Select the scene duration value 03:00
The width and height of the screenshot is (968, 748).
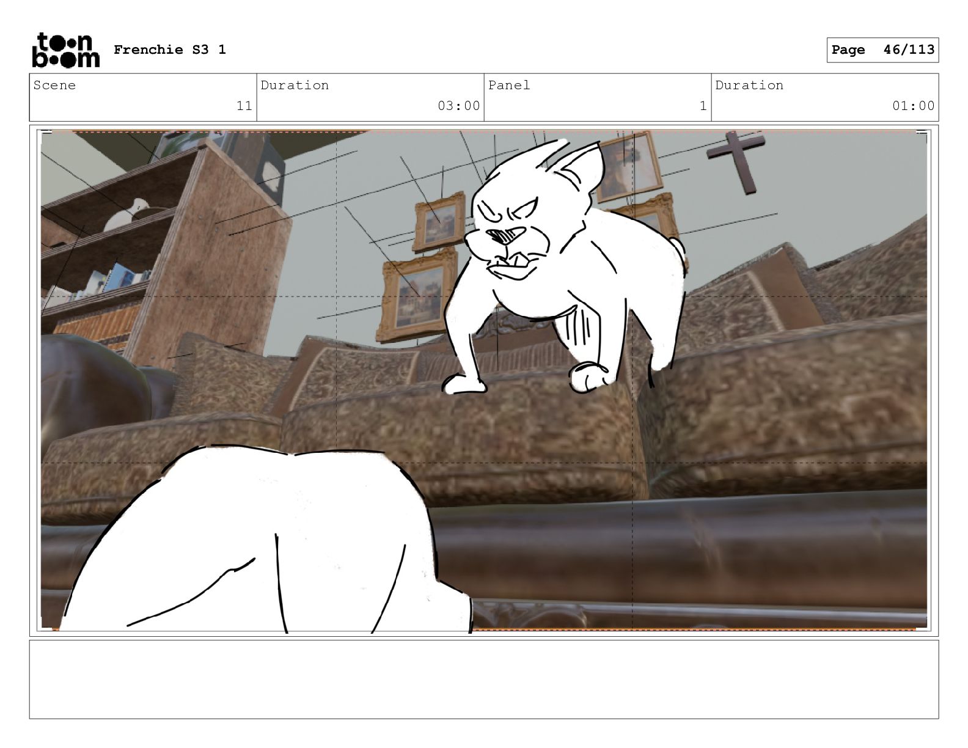(x=458, y=106)
